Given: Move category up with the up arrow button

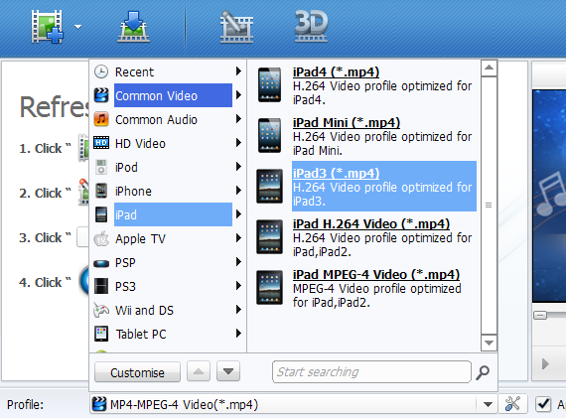Looking at the screenshot, I should (199, 371).
